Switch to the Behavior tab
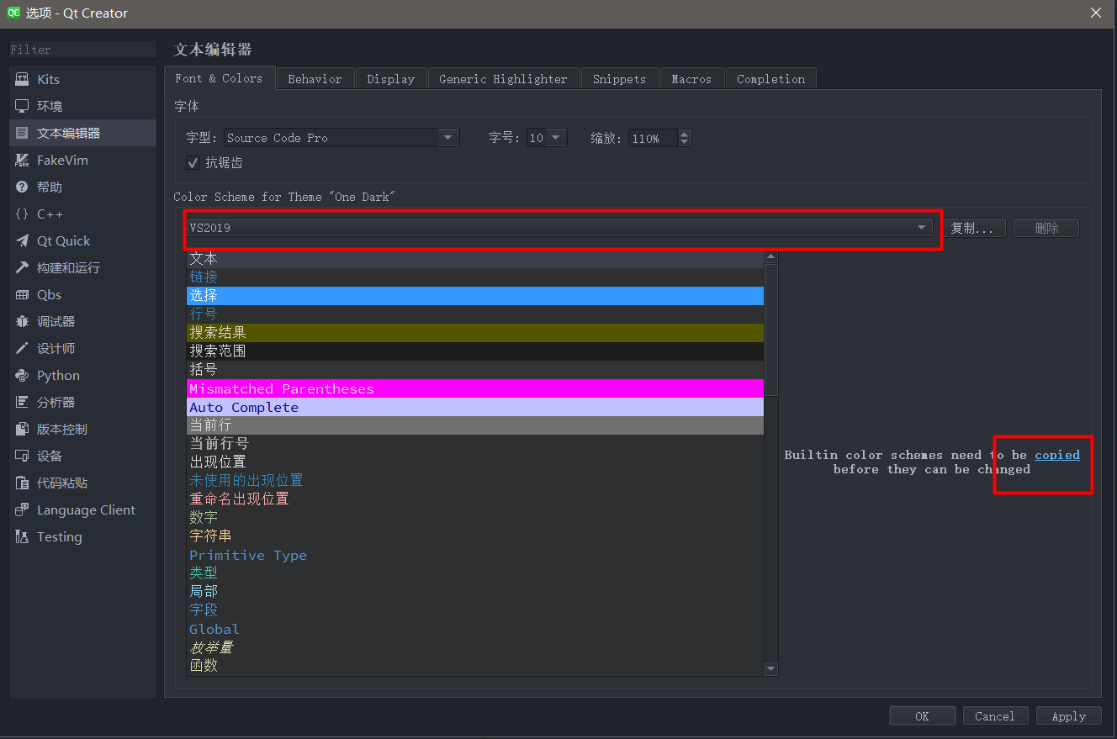Screen dimensions: 1117x739 pos(315,79)
